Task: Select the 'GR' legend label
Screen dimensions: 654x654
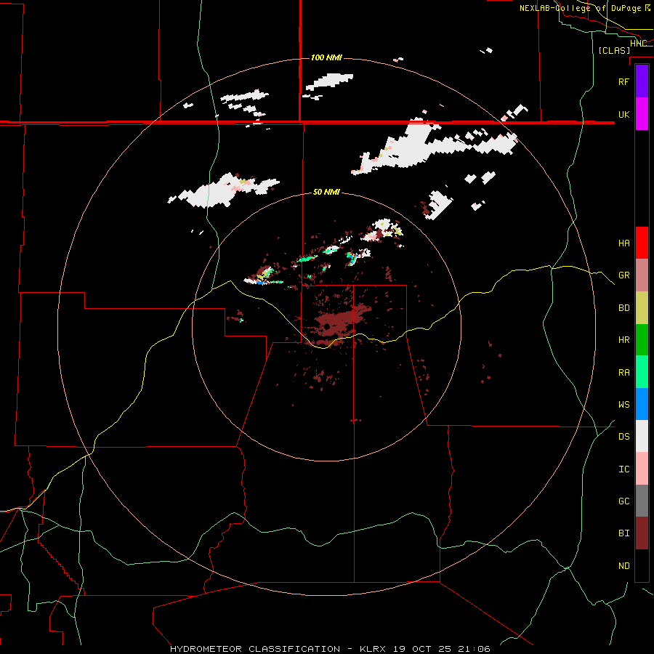Action: pos(623,275)
